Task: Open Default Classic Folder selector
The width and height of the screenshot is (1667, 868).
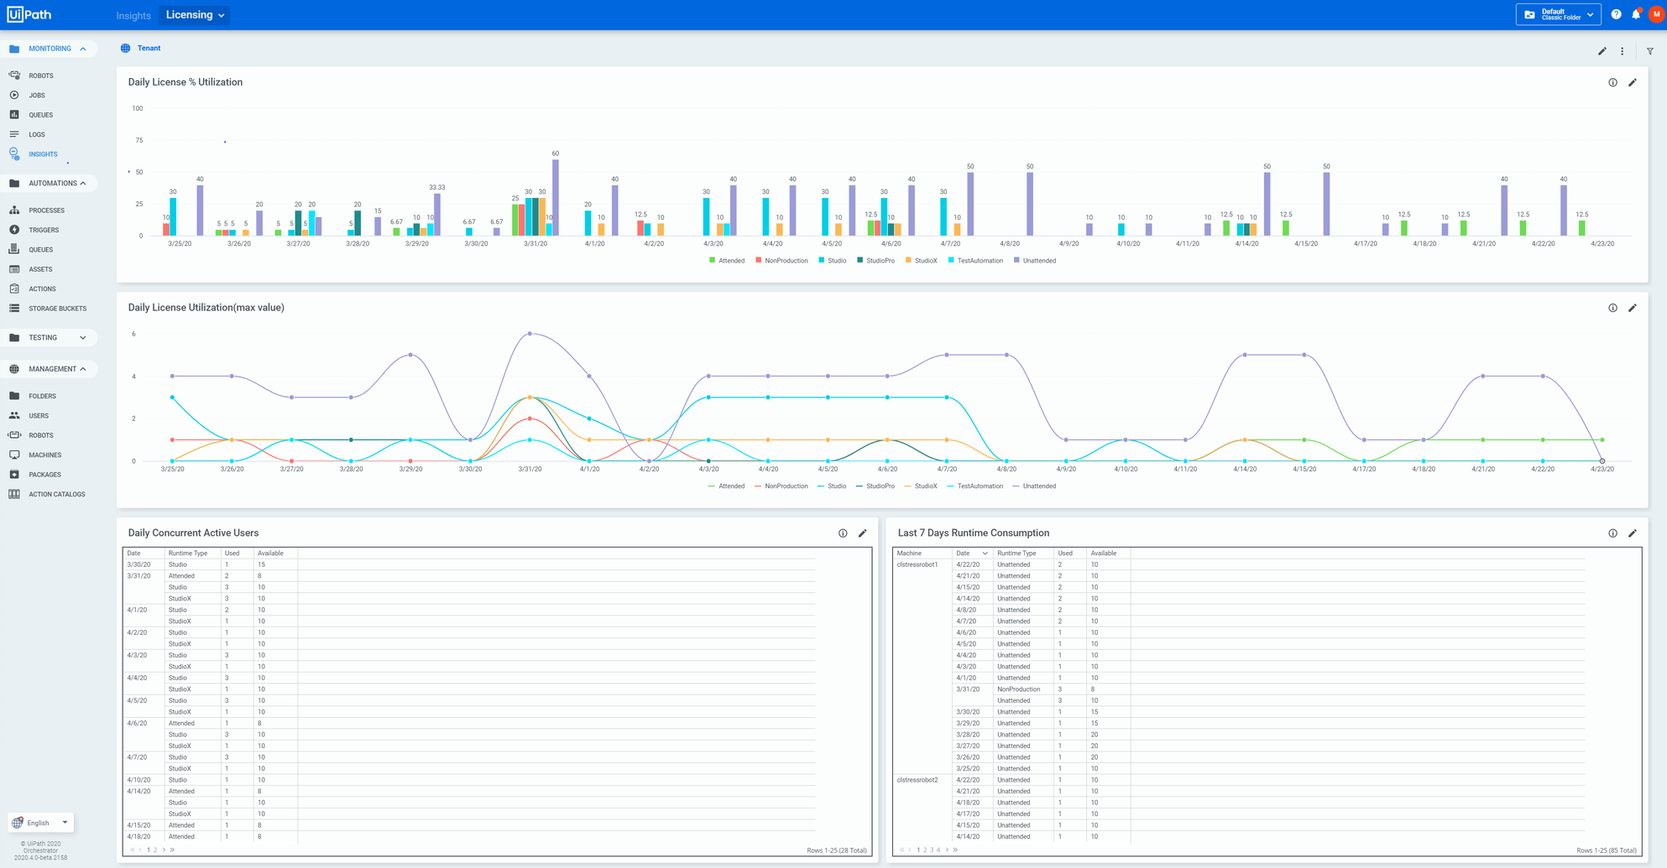Action: coord(1559,14)
